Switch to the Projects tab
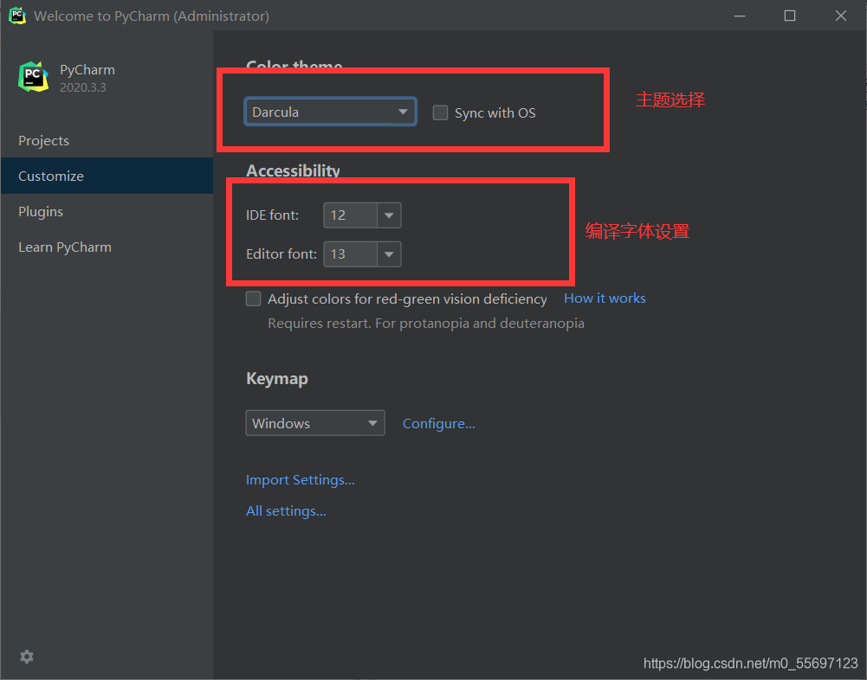The image size is (867, 680). point(107,141)
